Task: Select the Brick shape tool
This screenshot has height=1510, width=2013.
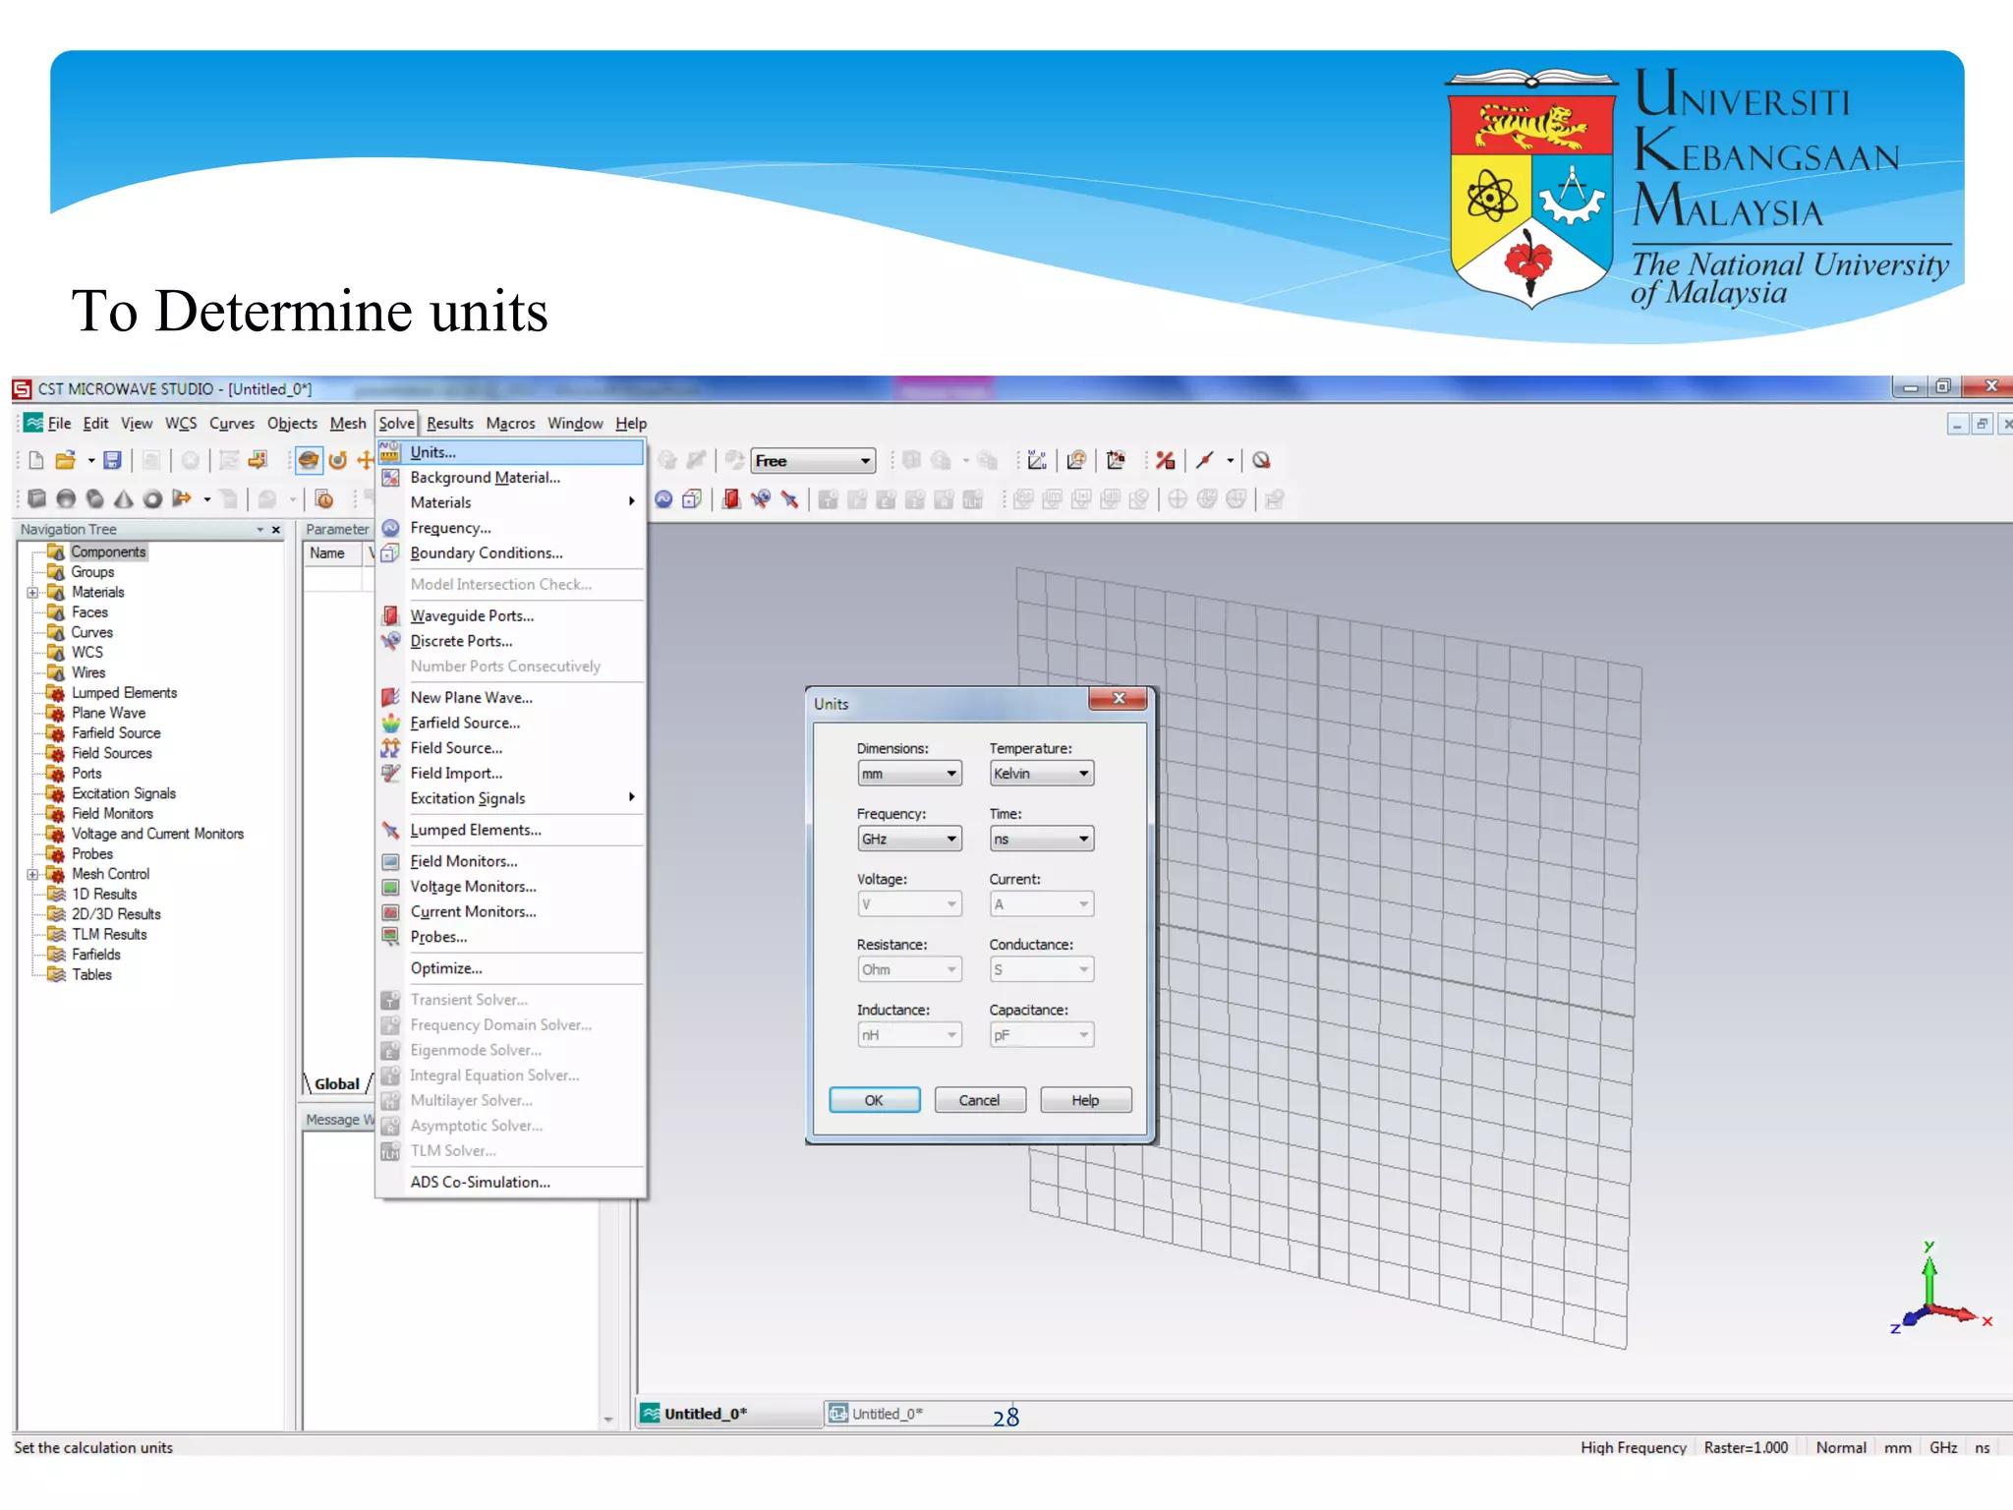Action: click(36, 498)
